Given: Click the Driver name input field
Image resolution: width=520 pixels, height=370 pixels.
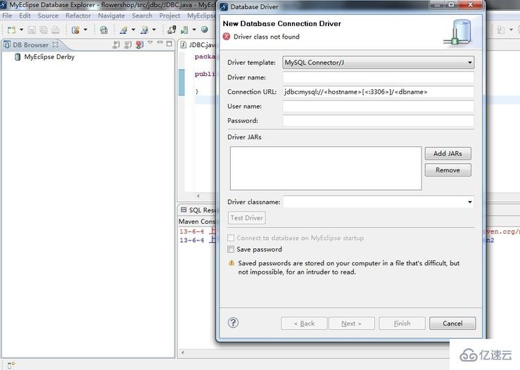Looking at the screenshot, I should [x=379, y=77].
